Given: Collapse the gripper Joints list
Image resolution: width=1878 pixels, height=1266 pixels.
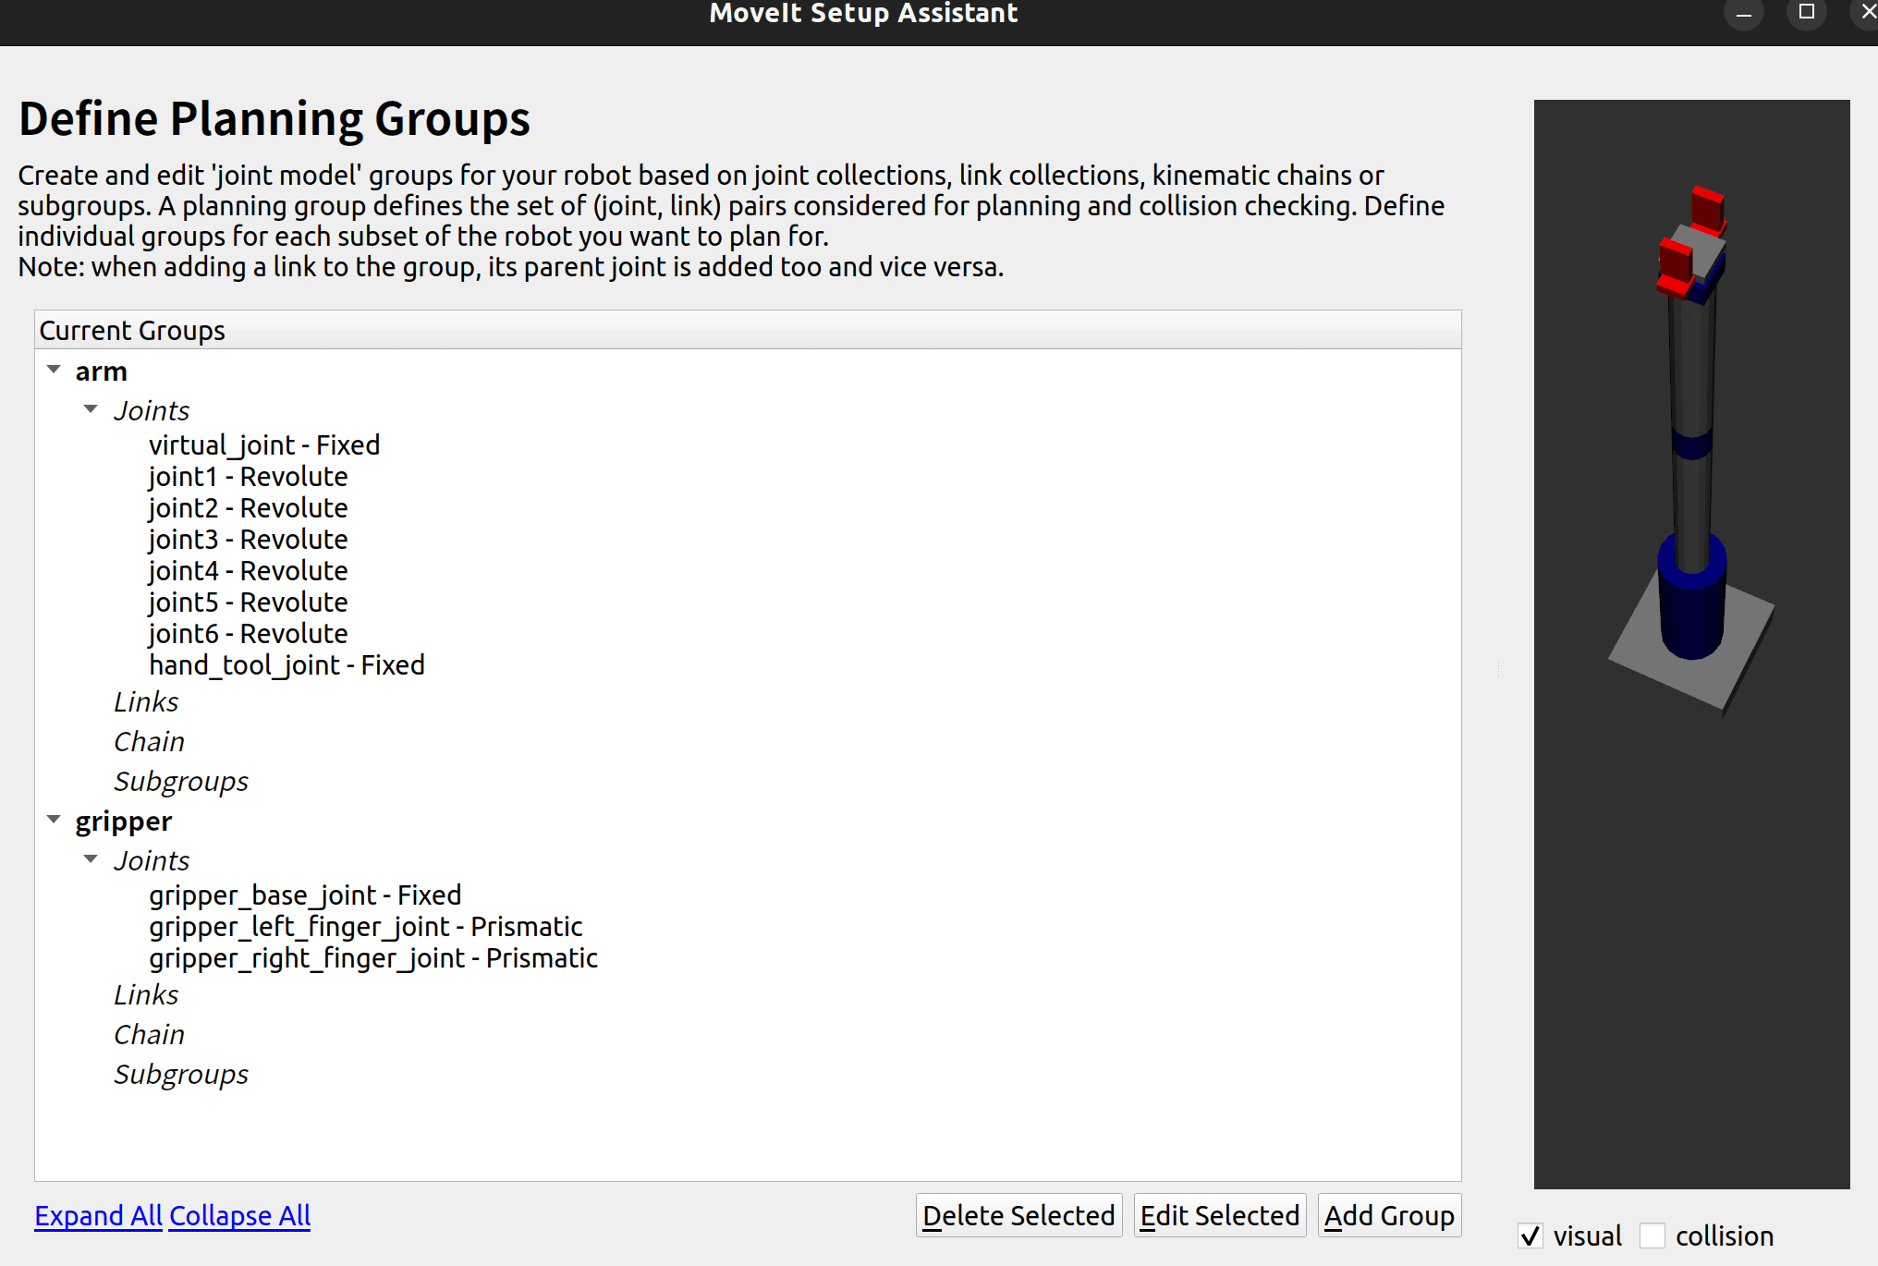Looking at the screenshot, I should (91, 859).
